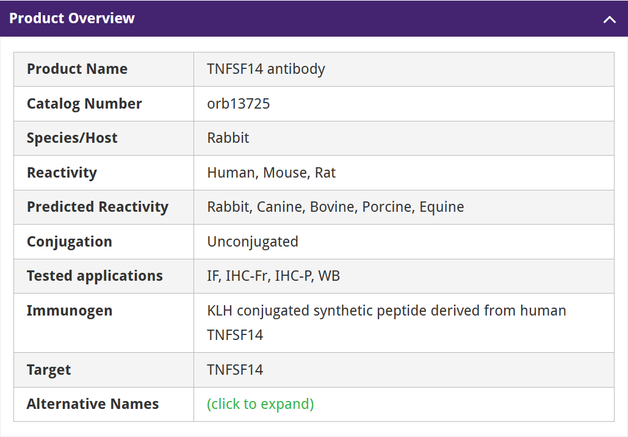Click the Immunogen row label

70,311
